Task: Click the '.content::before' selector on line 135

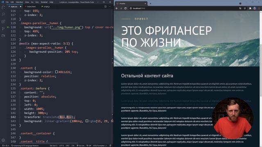Action: pyautogui.click(x=33, y=88)
